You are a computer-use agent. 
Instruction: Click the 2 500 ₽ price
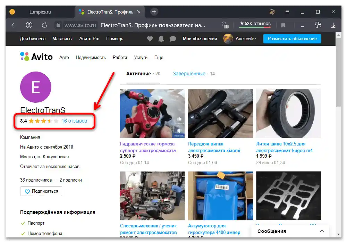(x=128, y=156)
